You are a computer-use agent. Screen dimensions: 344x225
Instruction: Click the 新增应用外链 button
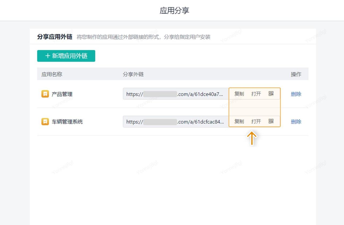[66, 56]
